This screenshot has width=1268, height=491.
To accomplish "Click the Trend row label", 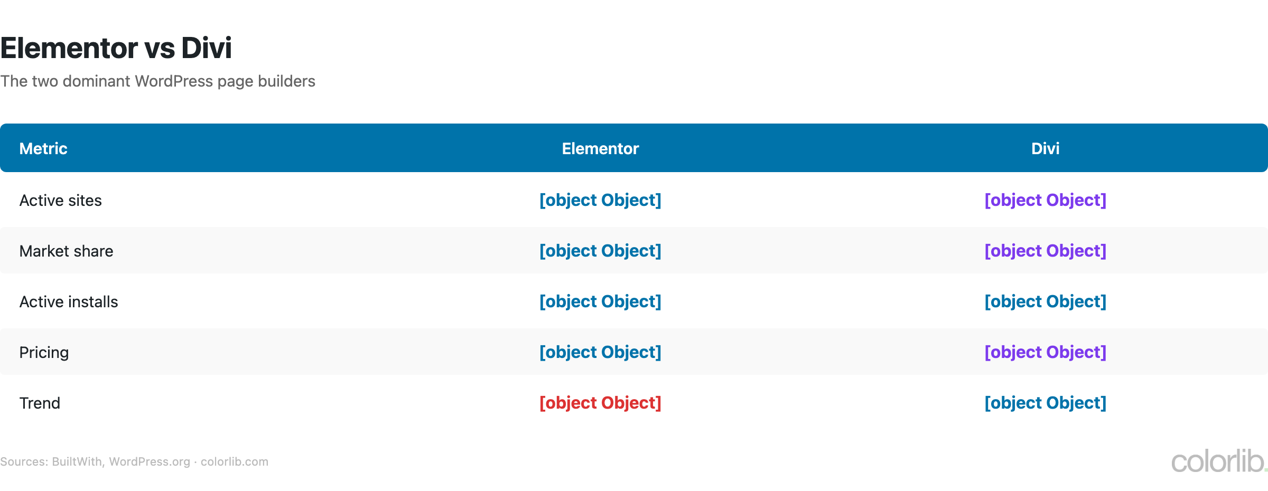I will (x=40, y=403).
